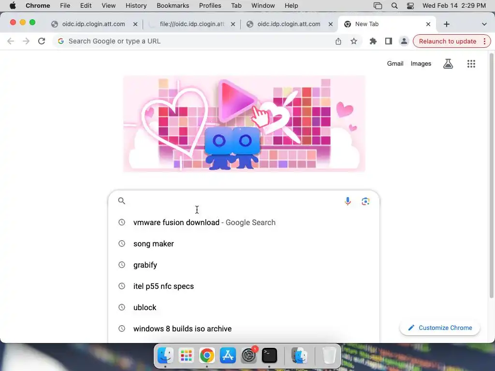Viewport: 495px width, 371px height.
Task: Start voice search with the microphone
Action: pos(348,201)
